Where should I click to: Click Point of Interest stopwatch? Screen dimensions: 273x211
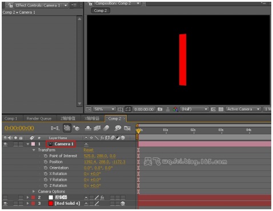coord(46,156)
